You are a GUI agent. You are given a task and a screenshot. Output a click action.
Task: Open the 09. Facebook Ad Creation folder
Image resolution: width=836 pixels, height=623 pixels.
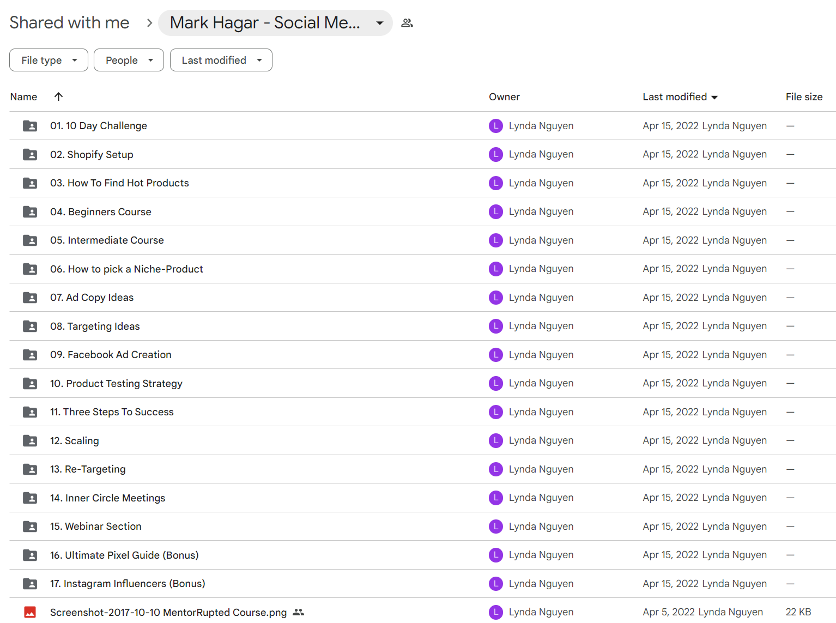click(111, 355)
